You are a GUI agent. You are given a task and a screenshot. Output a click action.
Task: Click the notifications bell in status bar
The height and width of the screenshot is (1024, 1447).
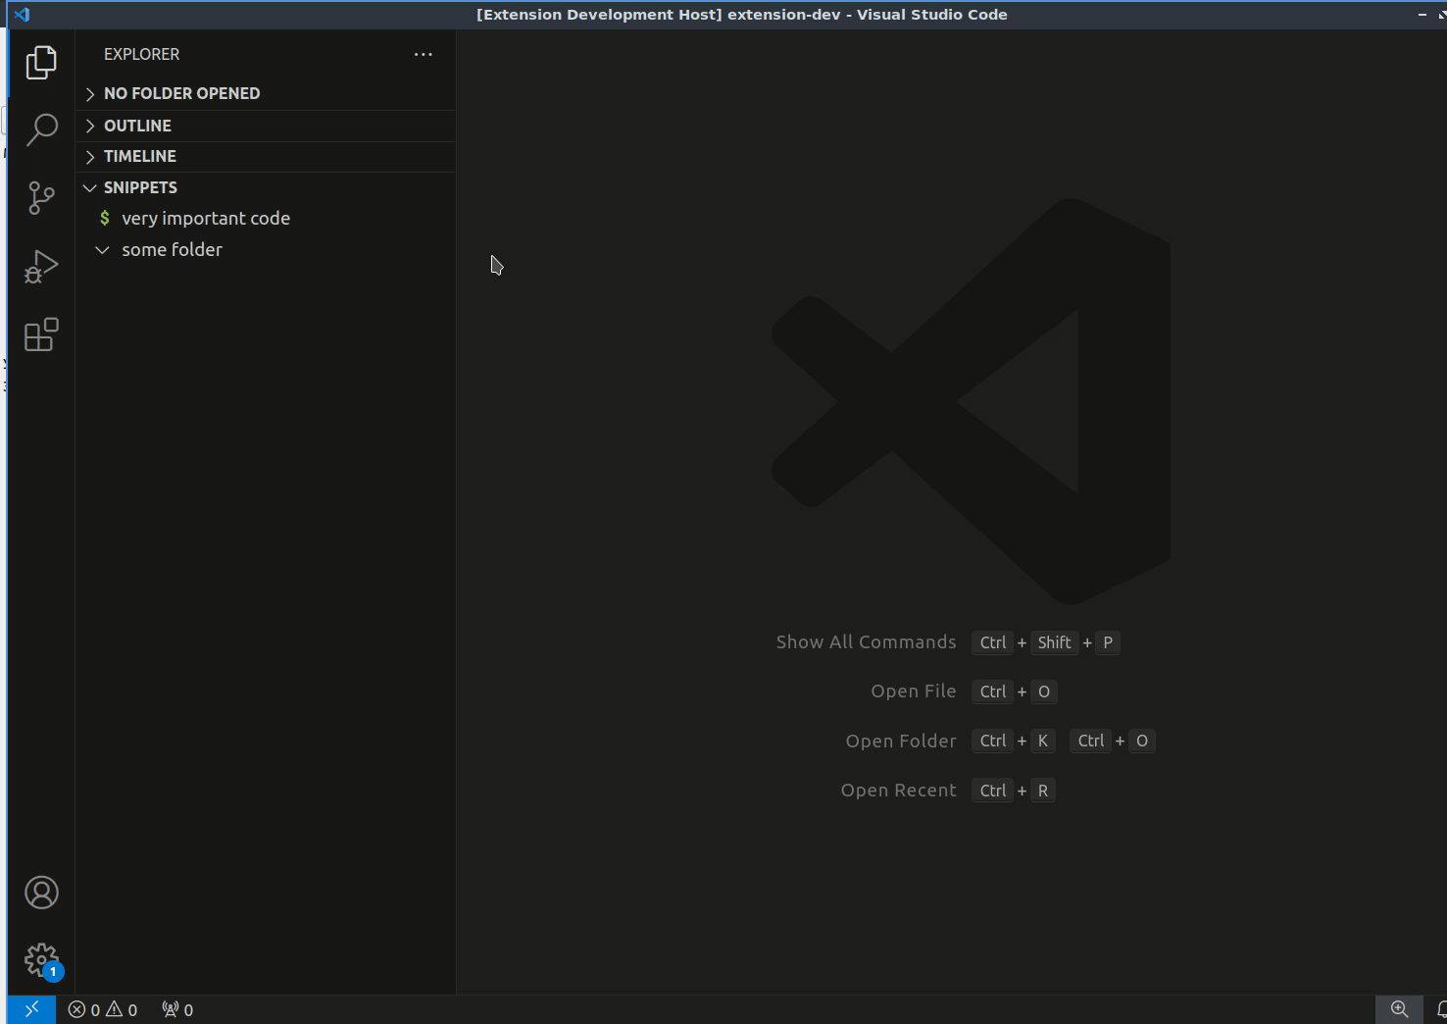(x=1440, y=1009)
